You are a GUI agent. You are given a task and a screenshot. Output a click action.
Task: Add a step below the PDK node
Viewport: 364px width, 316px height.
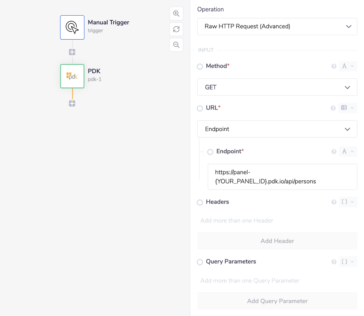72,104
